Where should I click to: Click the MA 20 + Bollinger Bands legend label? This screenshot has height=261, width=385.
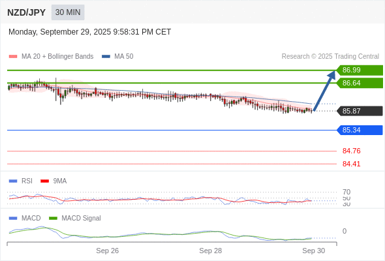pyautogui.click(x=57, y=57)
